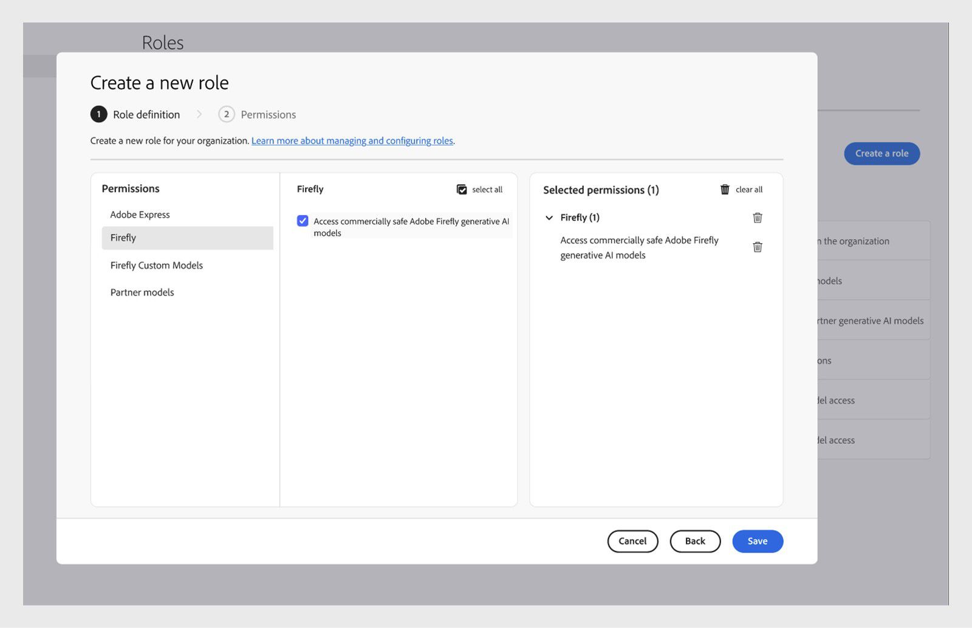Viewport: 972px width, 628px height.
Task: Remove the commercially safe models permission via its trash icon
Action: [x=757, y=247]
